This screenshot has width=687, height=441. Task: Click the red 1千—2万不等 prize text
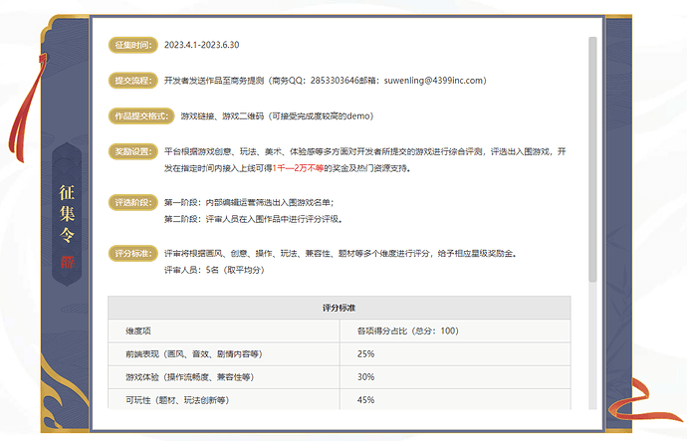pyautogui.click(x=298, y=168)
